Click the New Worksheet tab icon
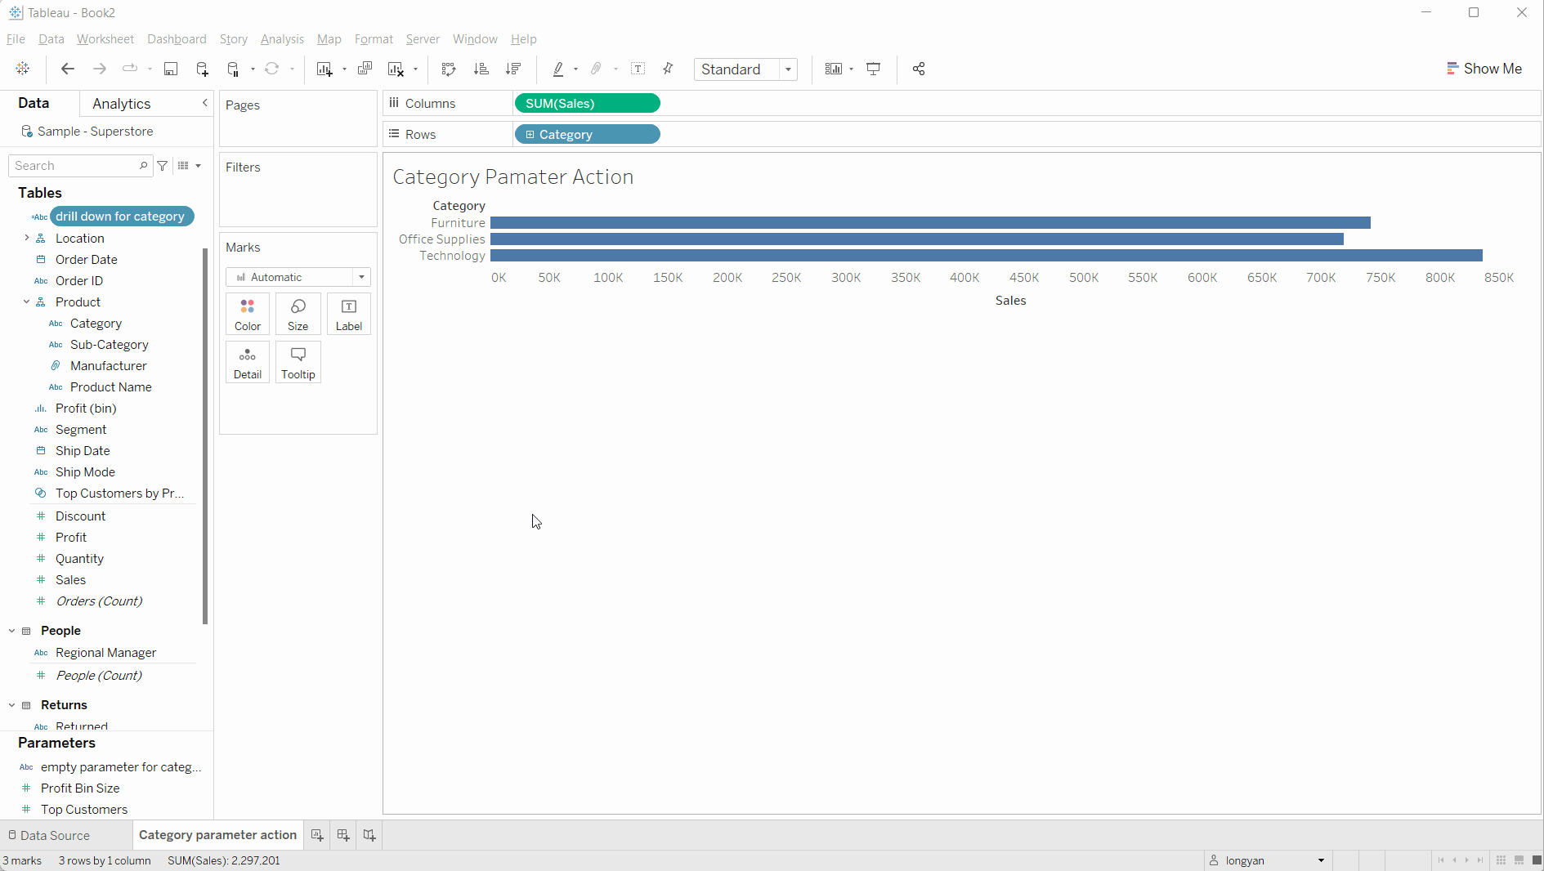Screen dimensions: 1544x871 [317, 835]
